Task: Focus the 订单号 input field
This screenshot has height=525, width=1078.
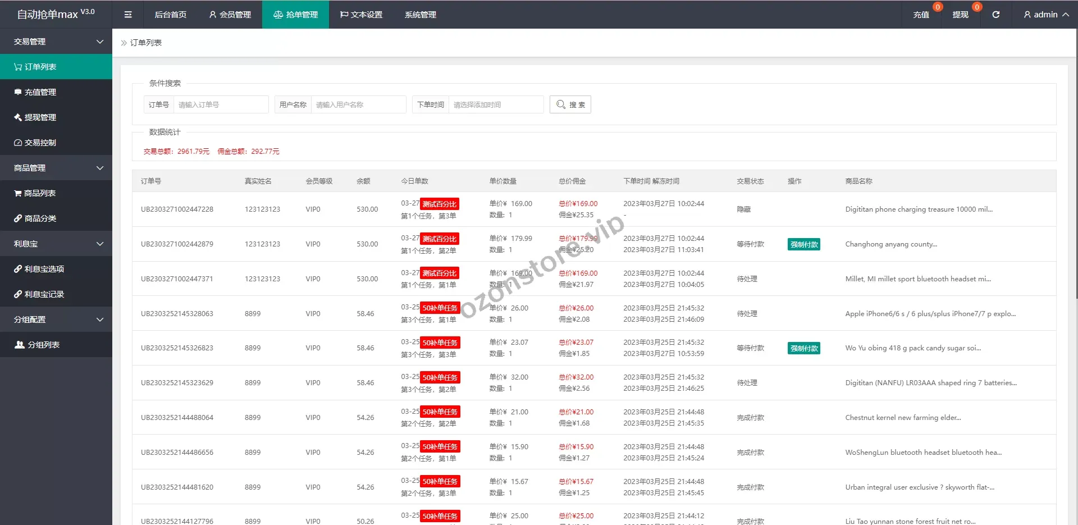Action: pyautogui.click(x=221, y=104)
